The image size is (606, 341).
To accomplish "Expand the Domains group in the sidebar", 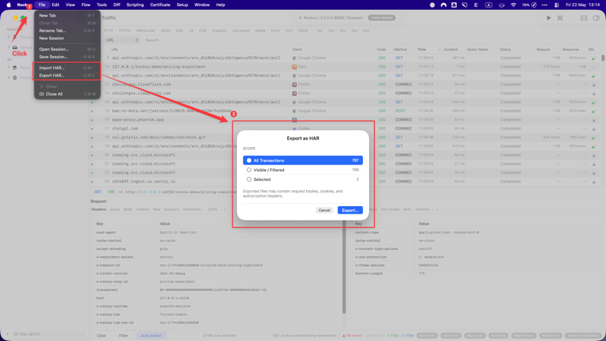I will 9,77.
